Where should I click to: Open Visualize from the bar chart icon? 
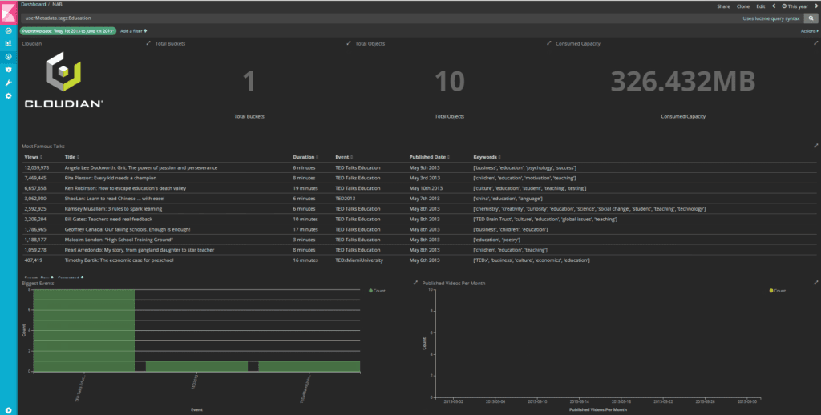pyautogui.click(x=8, y=43)
